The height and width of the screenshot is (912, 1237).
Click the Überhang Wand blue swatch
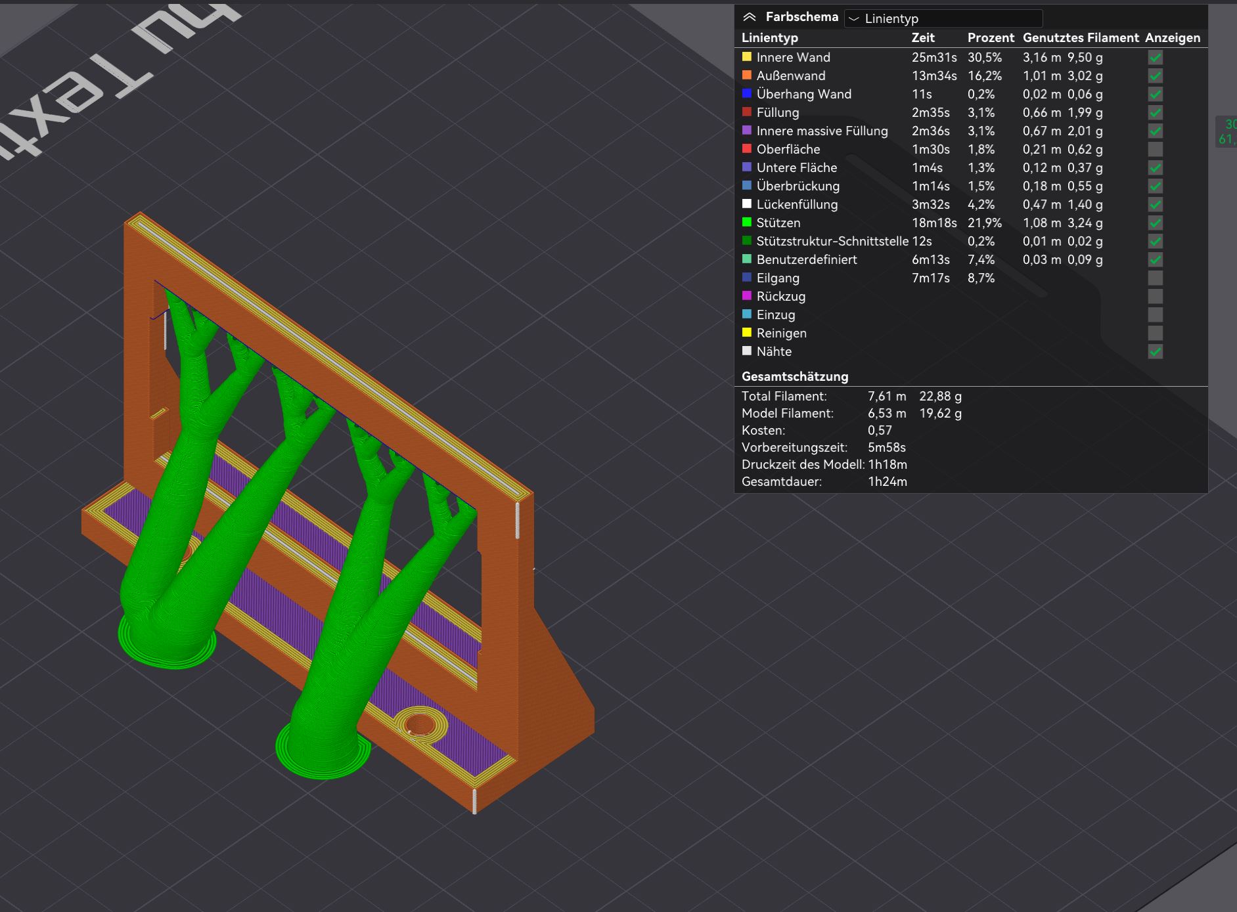tap(747, 93)
